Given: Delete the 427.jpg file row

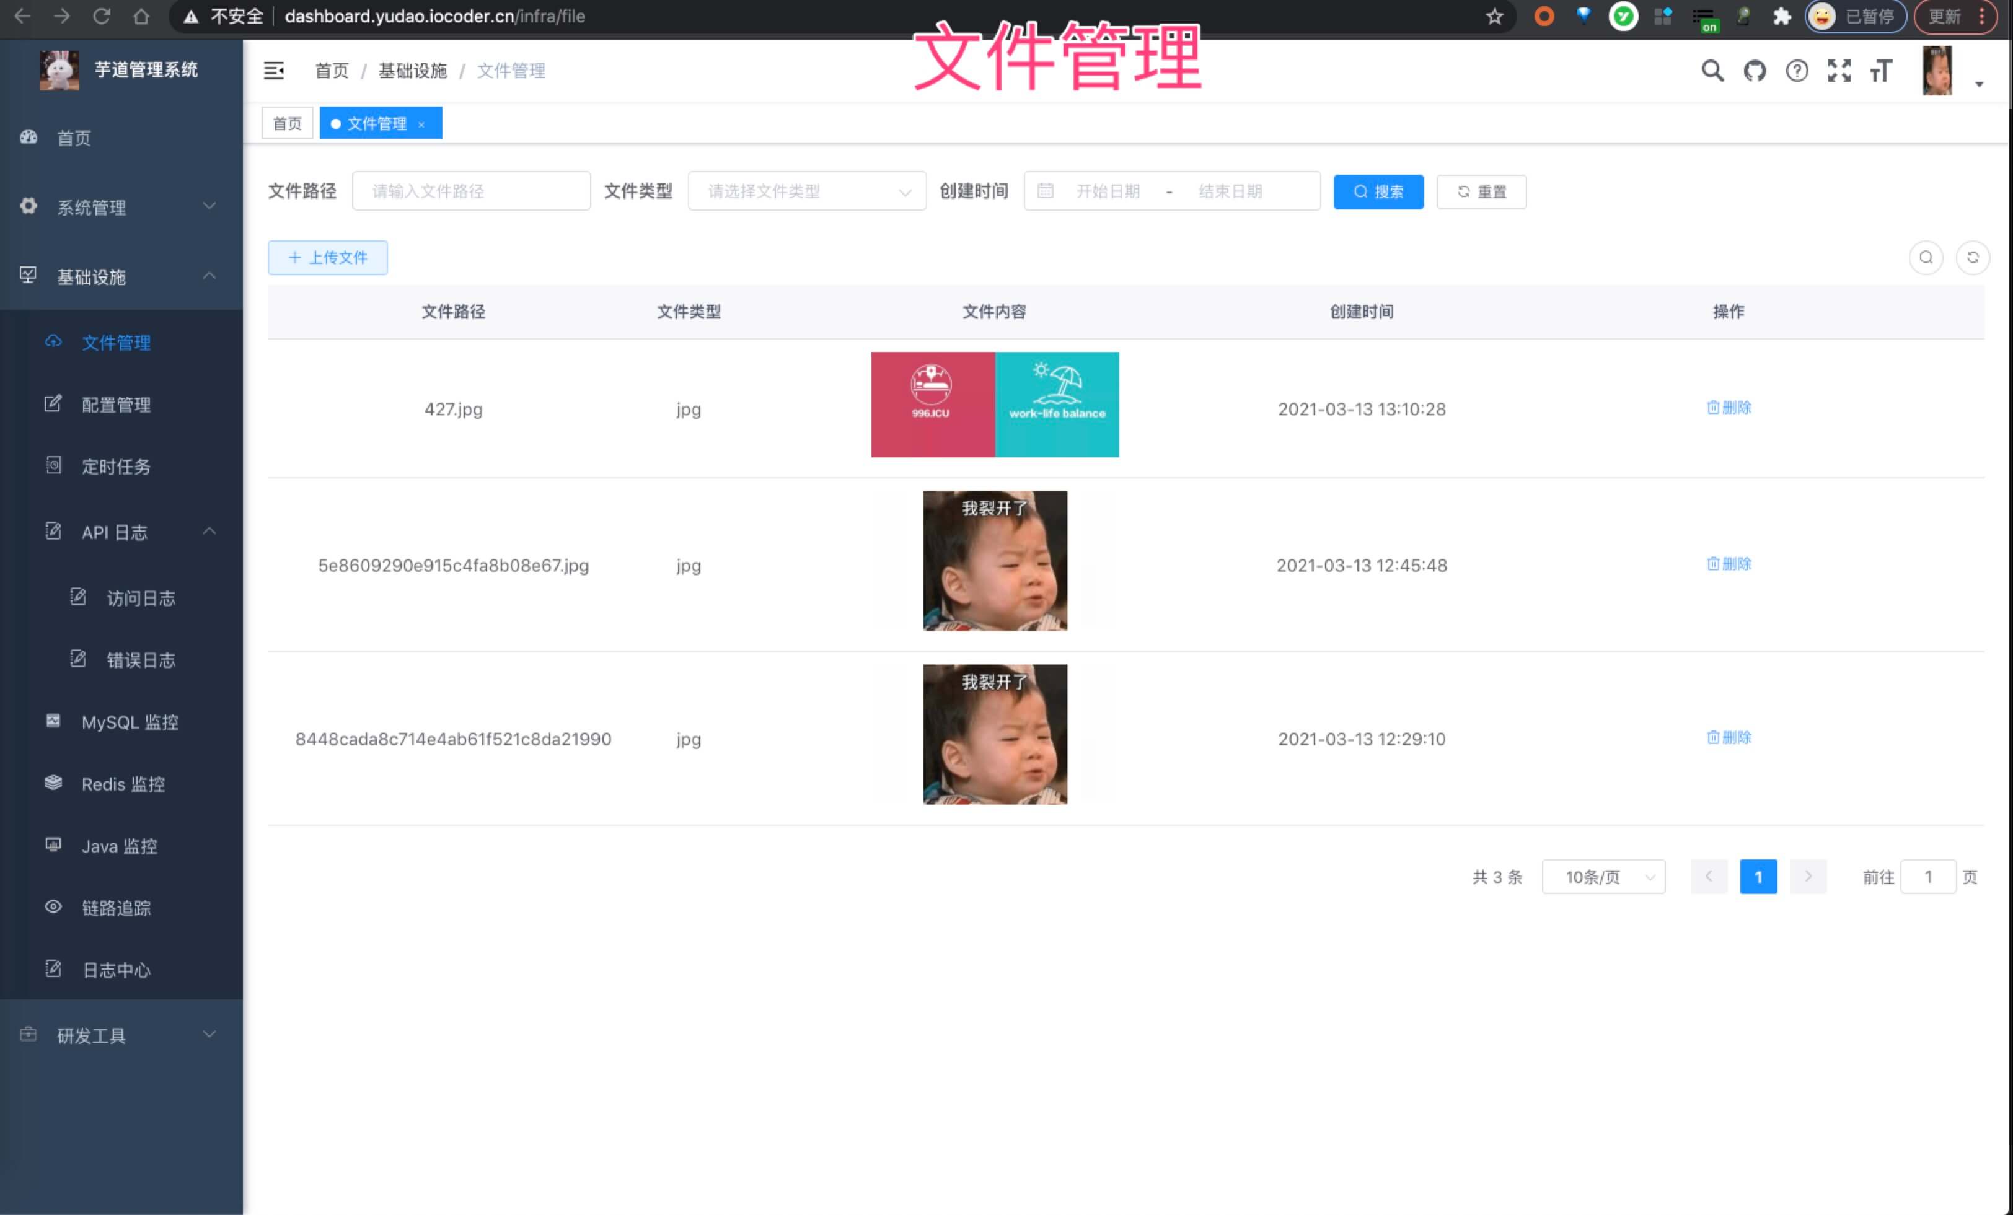Looking at the screenshot, I should pyautogui.click(x=1729, y=408).
